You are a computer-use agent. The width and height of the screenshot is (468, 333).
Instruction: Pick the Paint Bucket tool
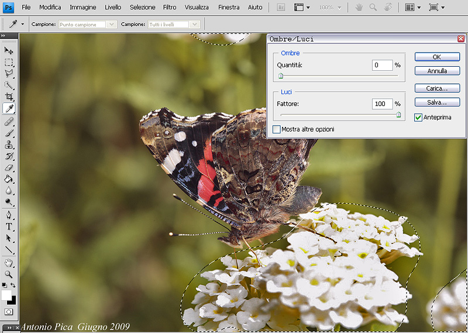(9, 180)
